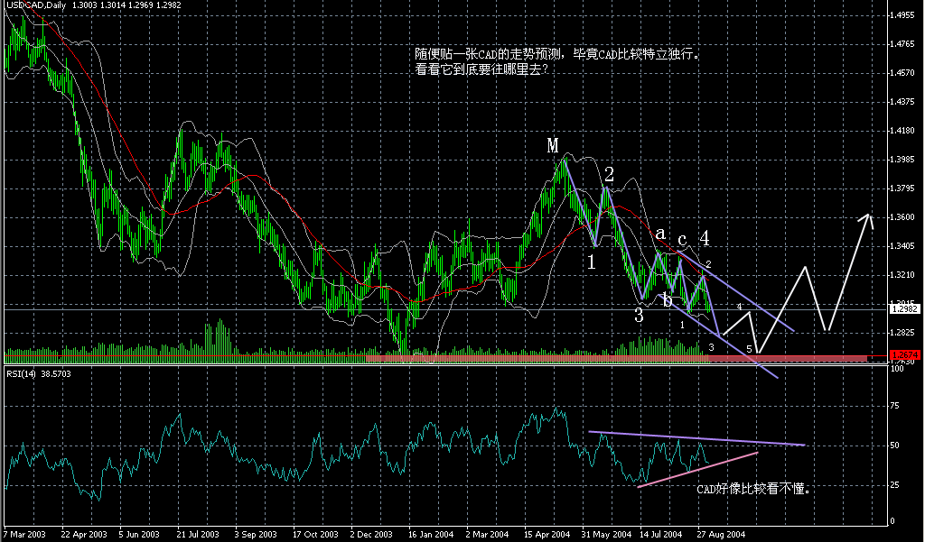
Task: Click the red price tag 1.2674
Action: click(904, 354)
